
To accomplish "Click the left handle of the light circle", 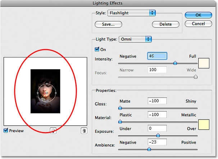I will (38, 93).
